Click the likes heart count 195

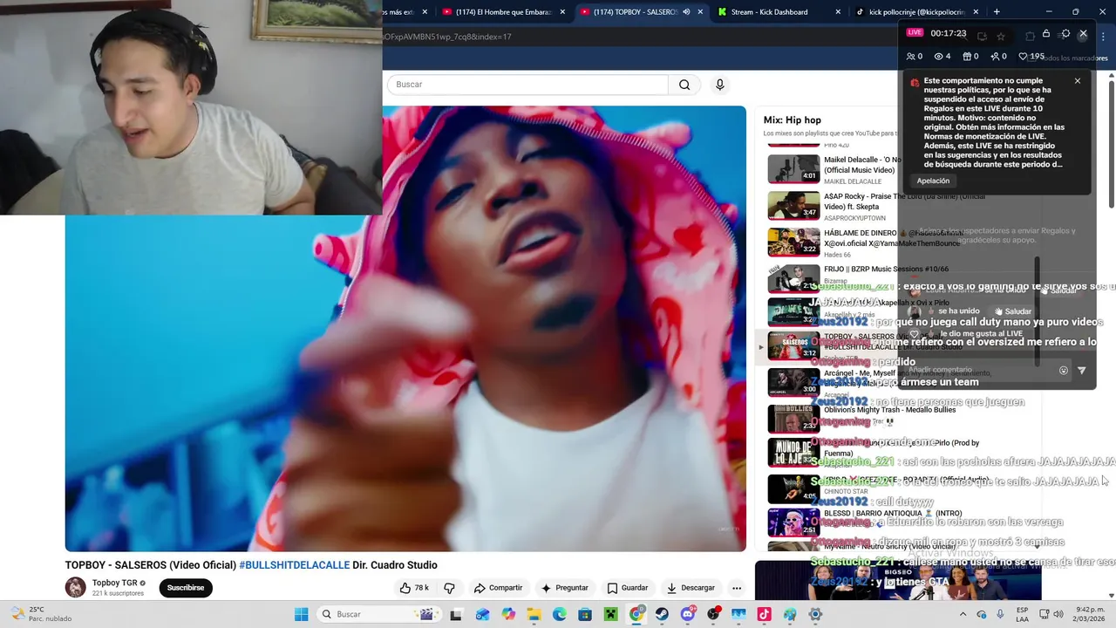[x=1031, y=57]
